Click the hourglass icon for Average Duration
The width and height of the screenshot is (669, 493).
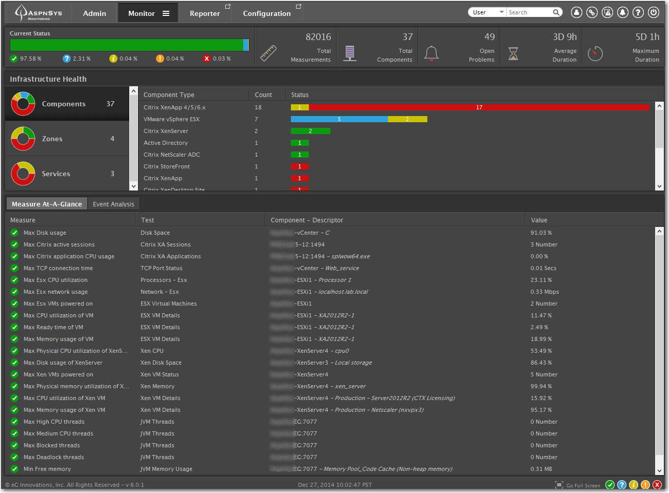point(513,53)
